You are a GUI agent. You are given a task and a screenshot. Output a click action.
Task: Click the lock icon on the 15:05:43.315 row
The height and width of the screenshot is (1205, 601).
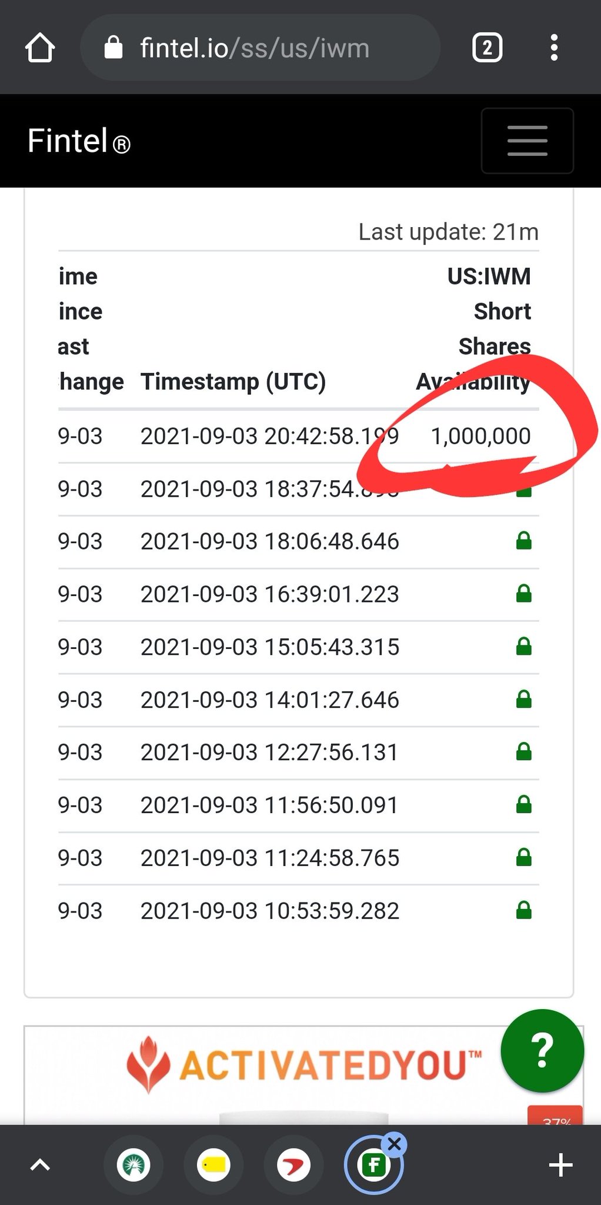523,647
